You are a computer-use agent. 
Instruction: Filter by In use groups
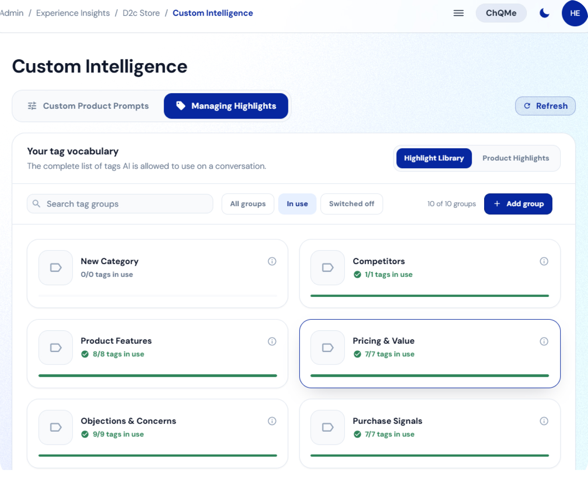297,204
